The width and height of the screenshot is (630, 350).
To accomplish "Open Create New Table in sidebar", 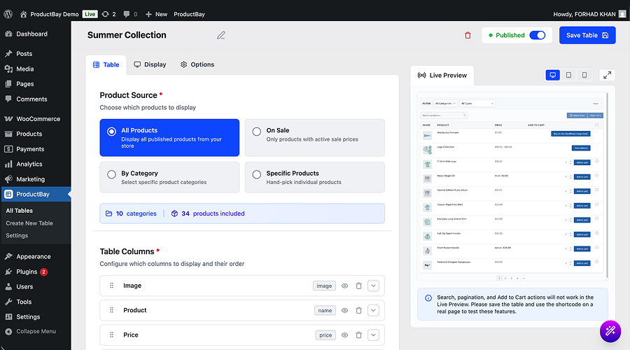I will (x=29, y=223).
